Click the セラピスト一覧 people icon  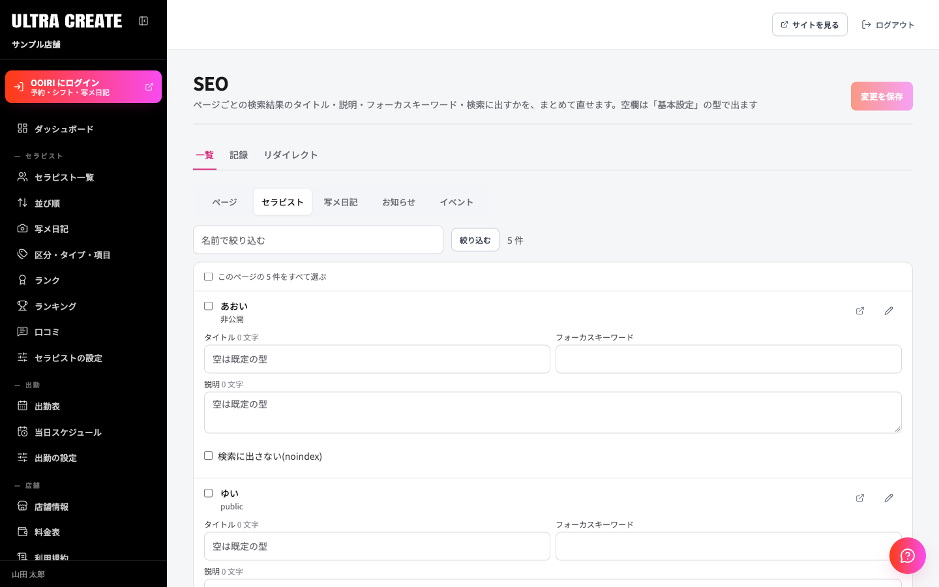click(x=22, y=177)
